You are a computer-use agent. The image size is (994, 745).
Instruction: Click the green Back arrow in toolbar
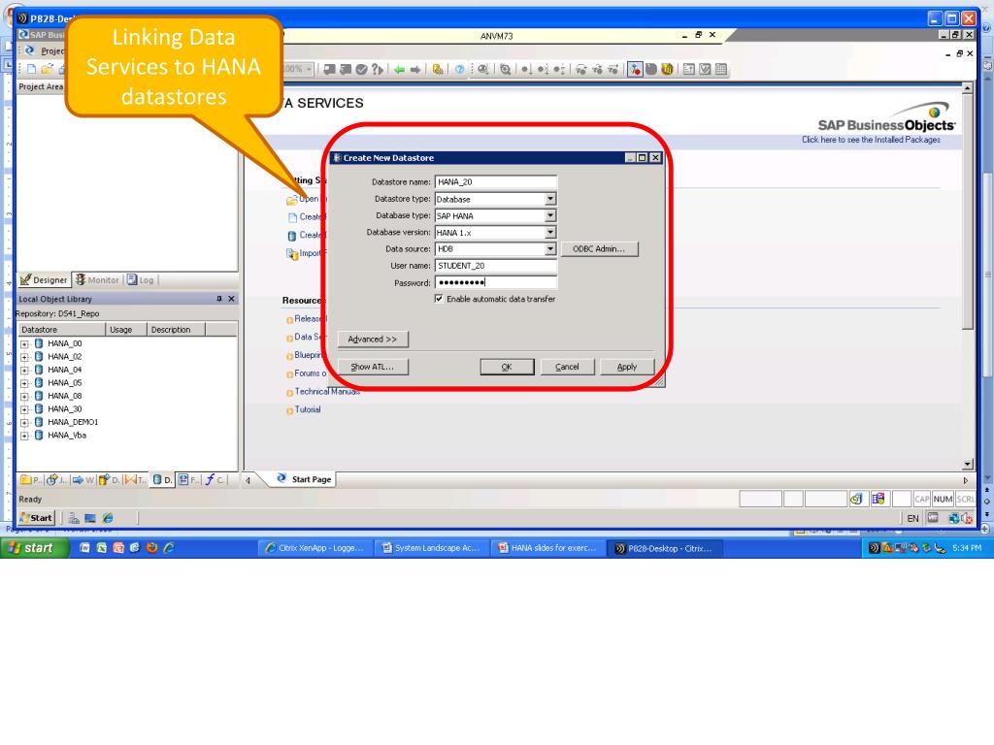(x=399, y=70)
